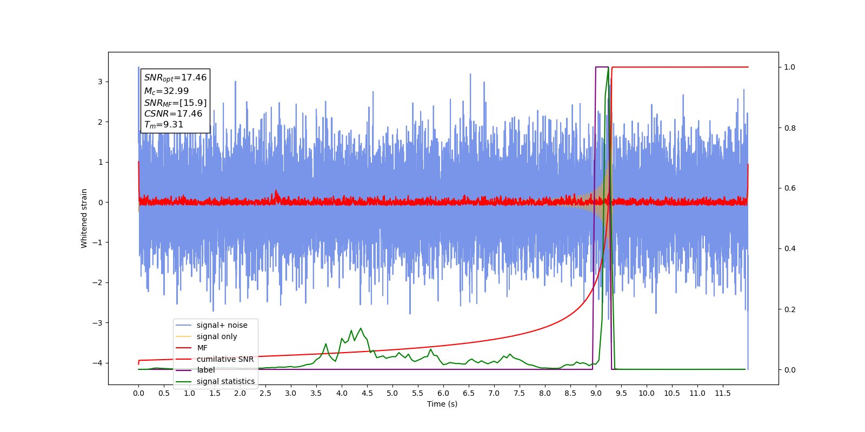Click the CSNR=17.46 annotation line

(x=173, y=113)
